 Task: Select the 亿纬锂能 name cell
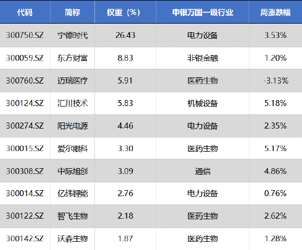[x=72, y=193]
